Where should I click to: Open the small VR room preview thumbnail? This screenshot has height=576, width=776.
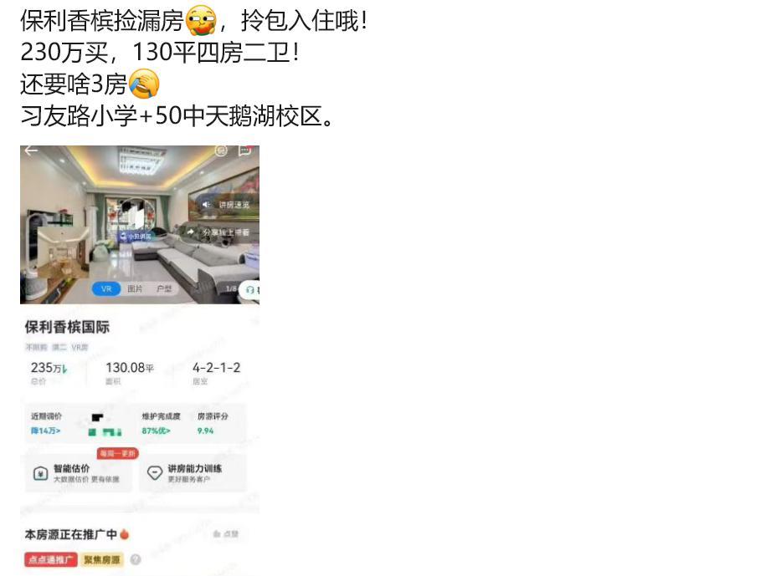(62, 254)
